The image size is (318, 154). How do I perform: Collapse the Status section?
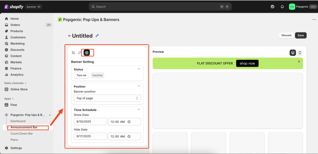point(139,69)
